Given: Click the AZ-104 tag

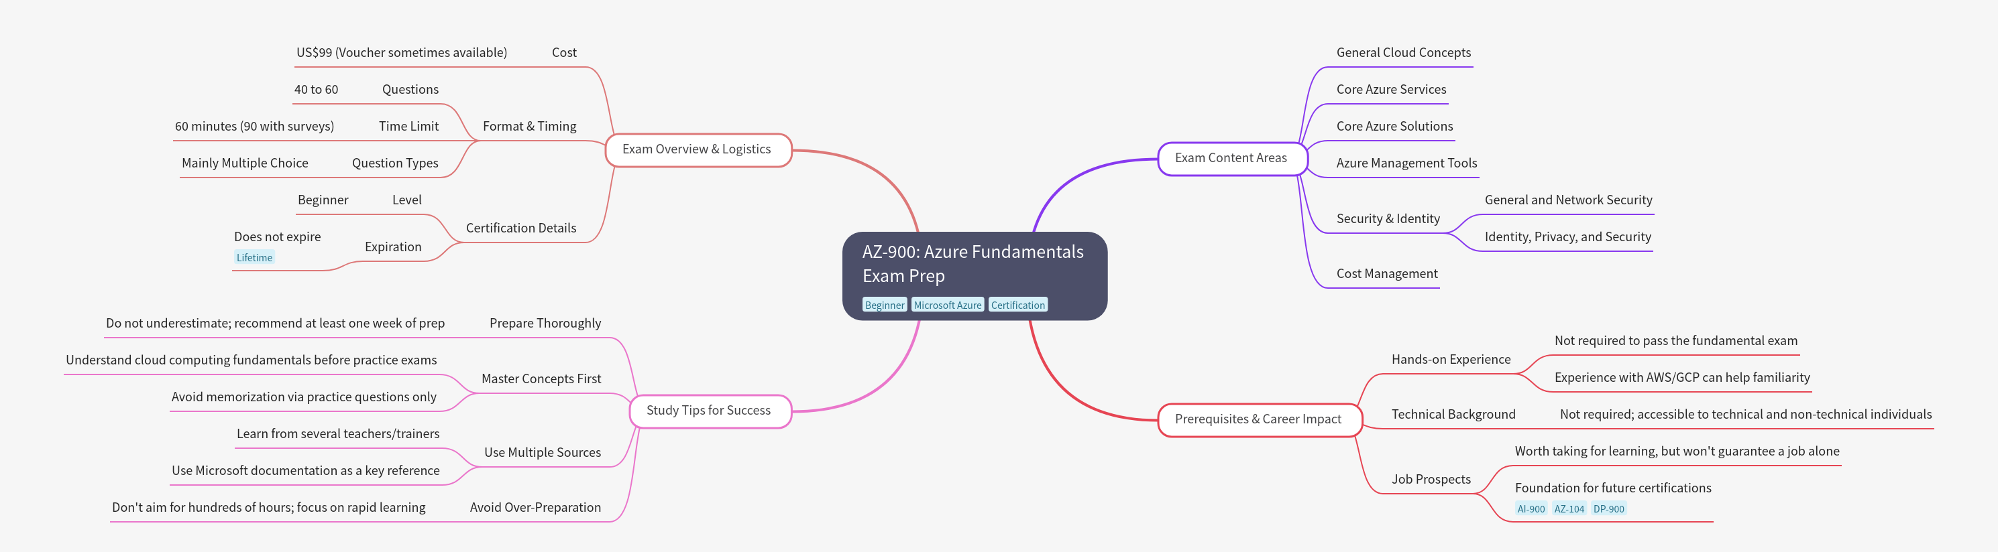Looking at the screenshot, I should click(x=1569, y=508).
